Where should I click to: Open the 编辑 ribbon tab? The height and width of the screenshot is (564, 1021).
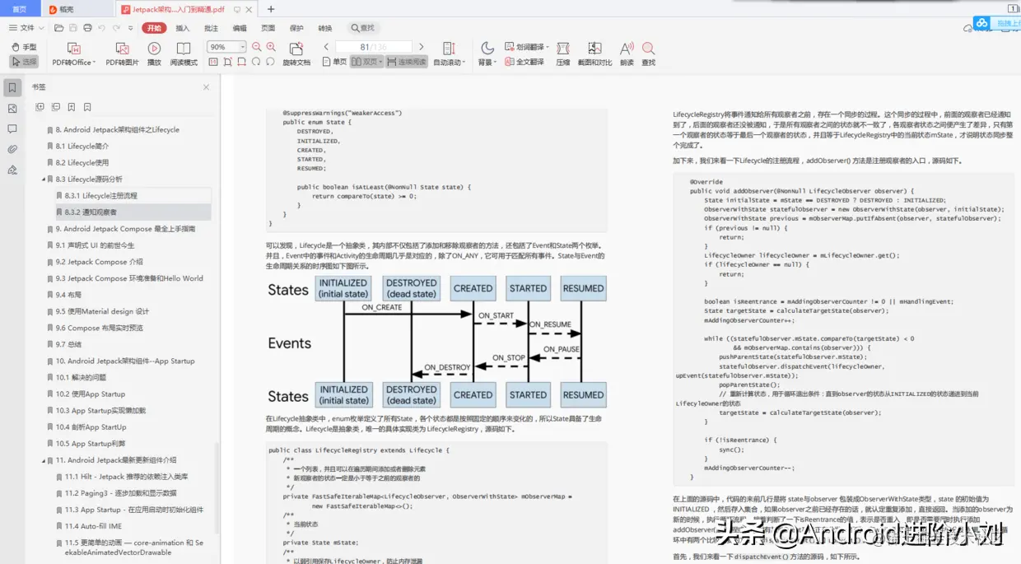tap(240, 27)
